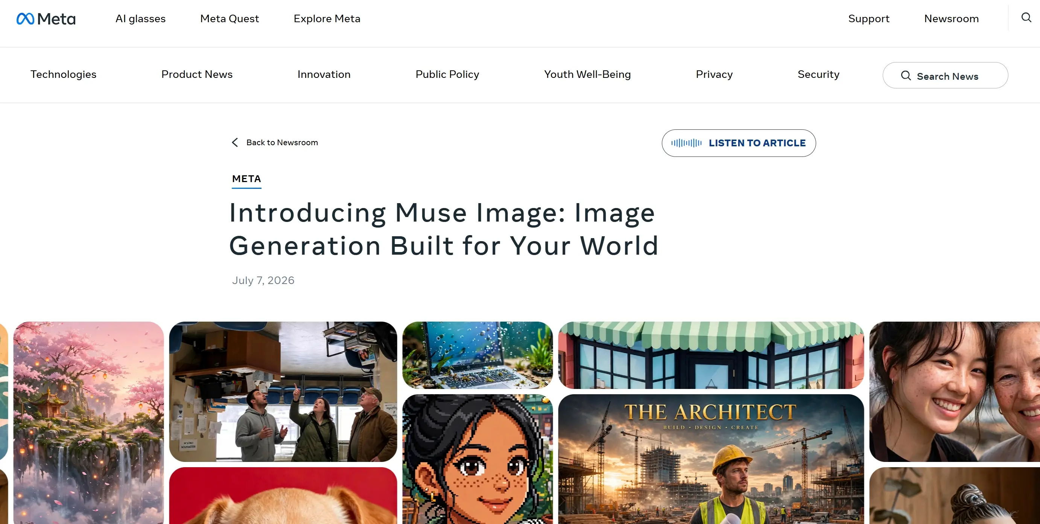Open the cherry blossom floating island image

pos(88,423)
